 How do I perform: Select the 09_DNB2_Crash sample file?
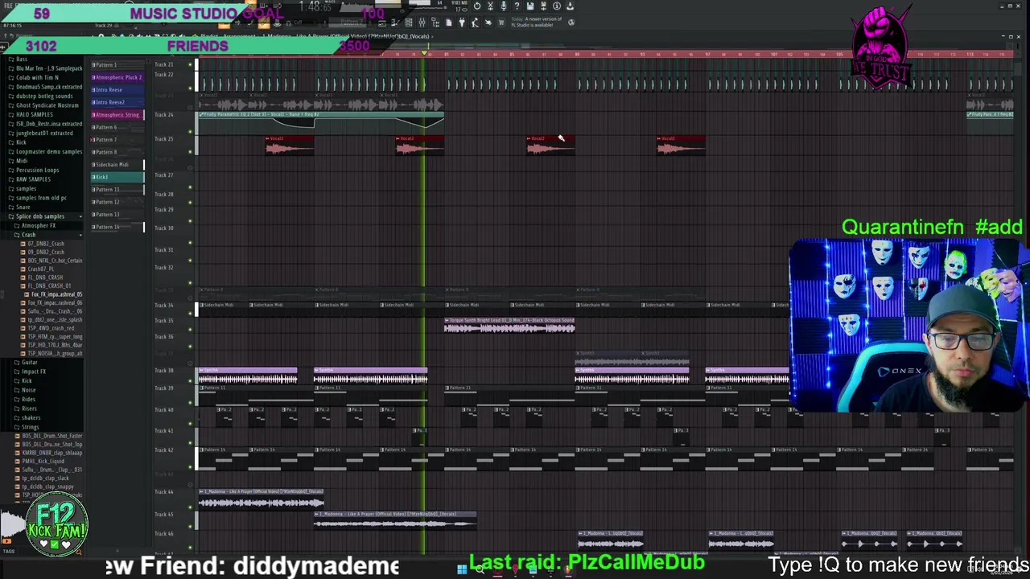point(47,252)
